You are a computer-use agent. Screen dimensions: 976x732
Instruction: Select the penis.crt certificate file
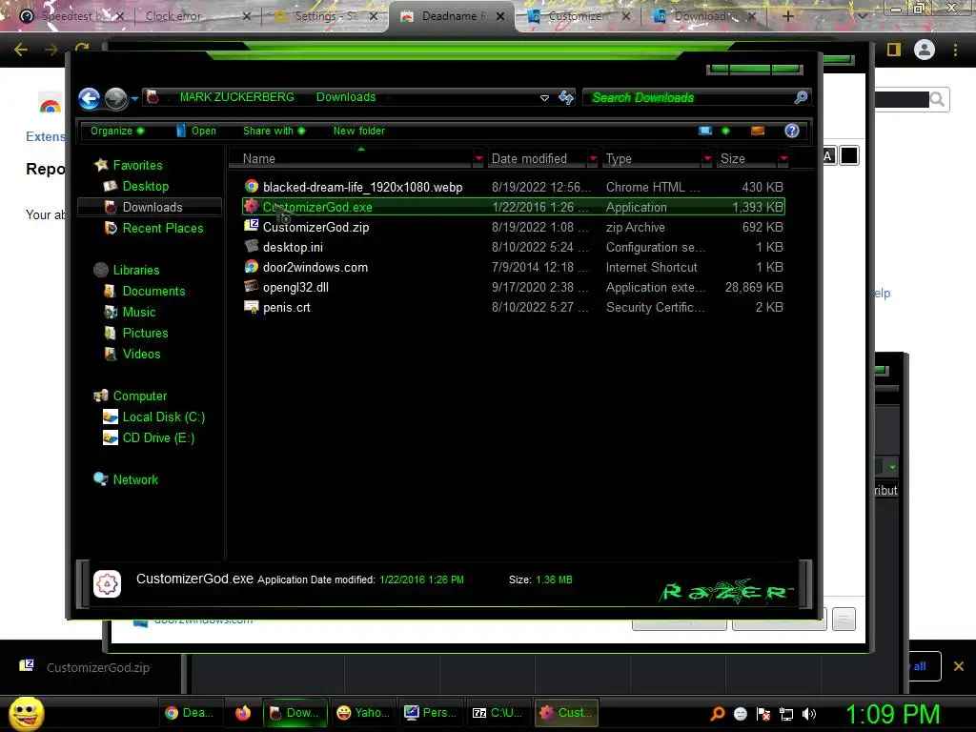click(x=514, y=307)
